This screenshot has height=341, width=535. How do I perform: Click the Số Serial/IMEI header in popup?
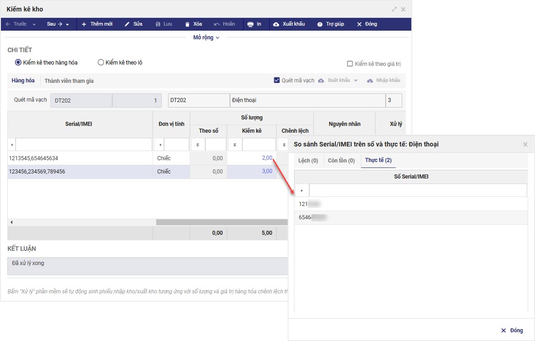pos(411,177)
